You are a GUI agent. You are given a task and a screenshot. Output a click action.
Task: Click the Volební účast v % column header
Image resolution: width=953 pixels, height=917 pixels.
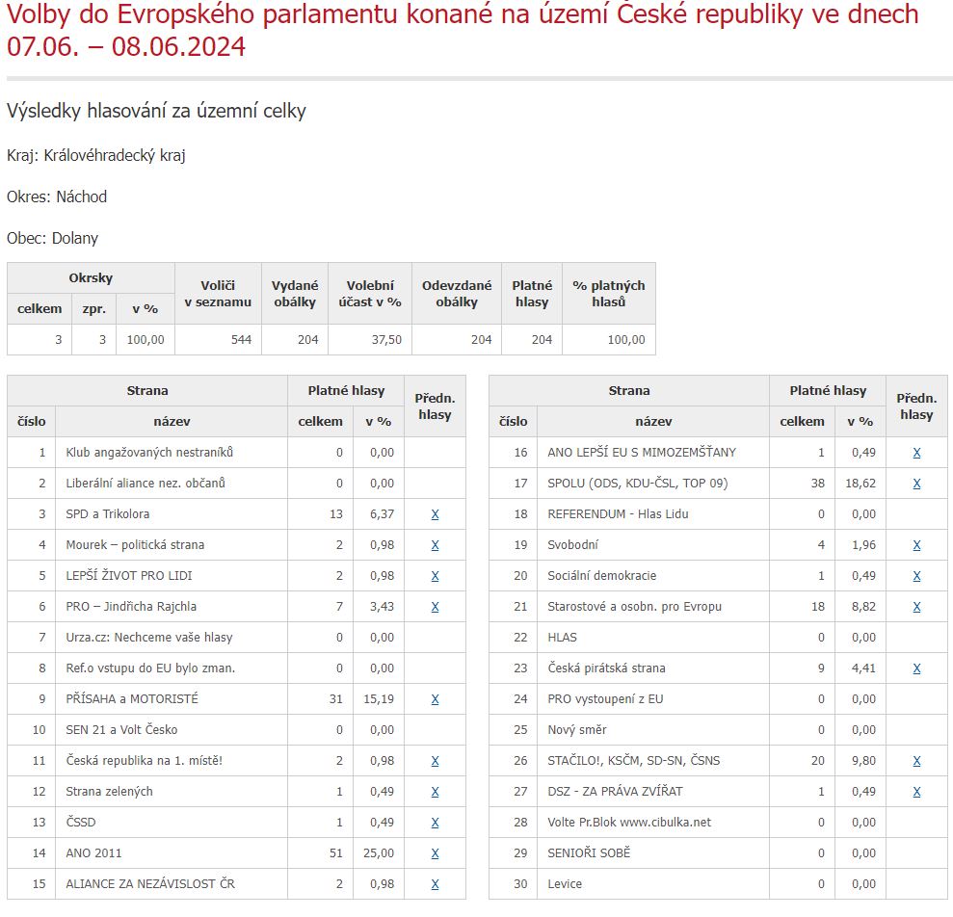pos(370,294)
